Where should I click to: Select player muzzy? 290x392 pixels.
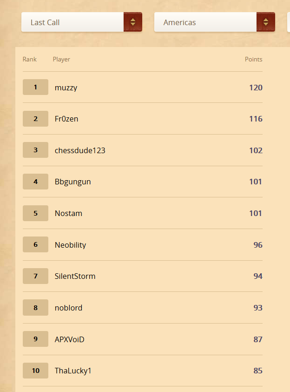click(x=66, y=88)
